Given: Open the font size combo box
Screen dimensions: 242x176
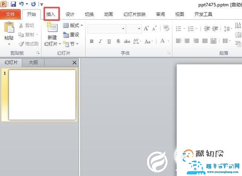Looking at the screenshot, I should [134, 29].
